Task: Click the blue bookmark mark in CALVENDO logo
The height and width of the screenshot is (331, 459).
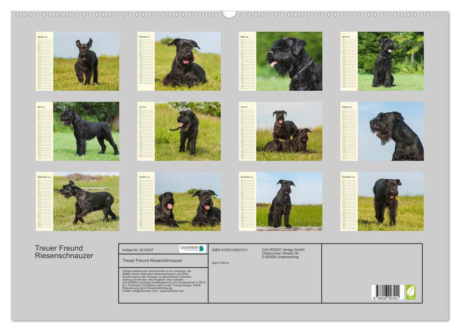Action: pos(201,250)
